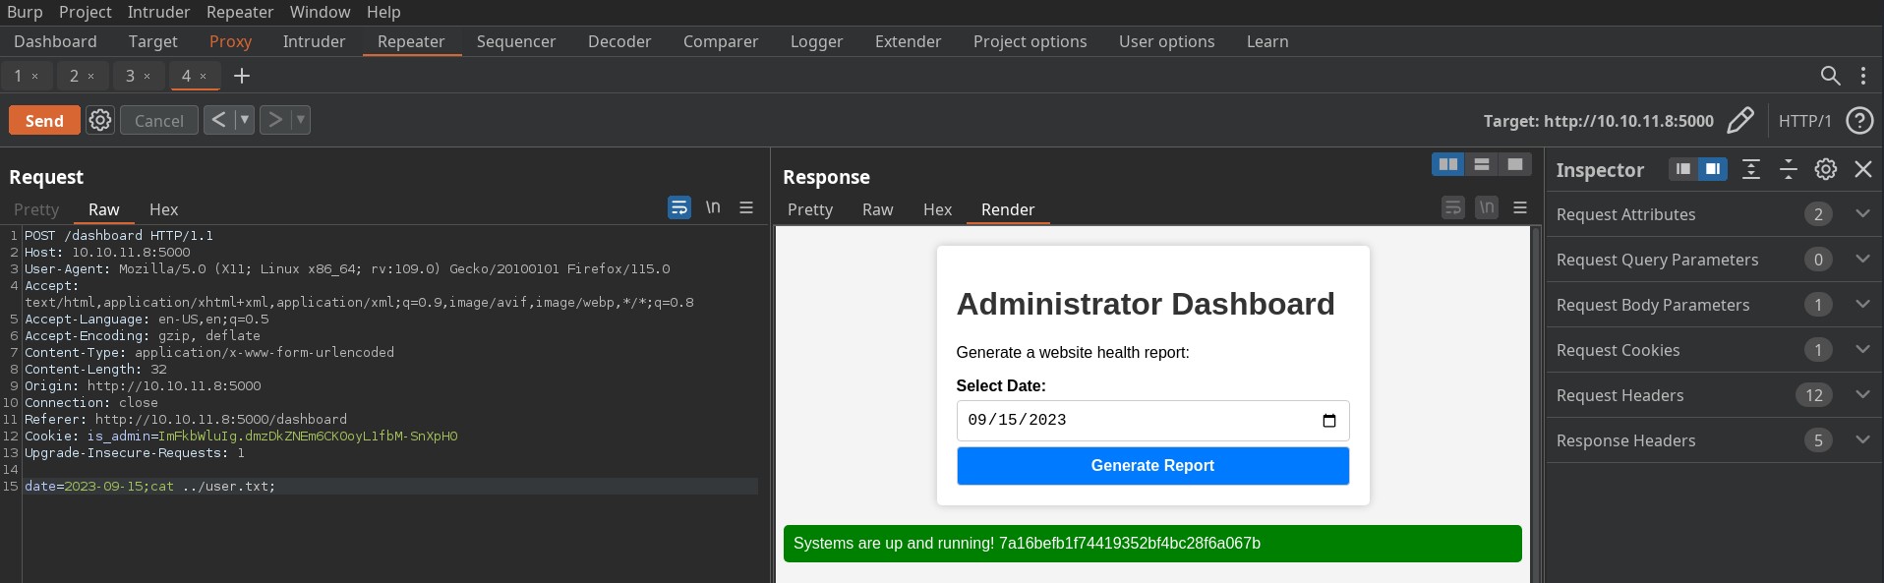Open the date picker calendar icon
Viewport: 1884px width, 583px height.
click(x=1329, y=421)
